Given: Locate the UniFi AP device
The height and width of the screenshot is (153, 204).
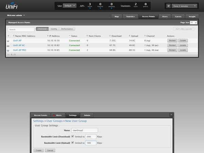Looking at the screenshot, I should tap(183, 40).
